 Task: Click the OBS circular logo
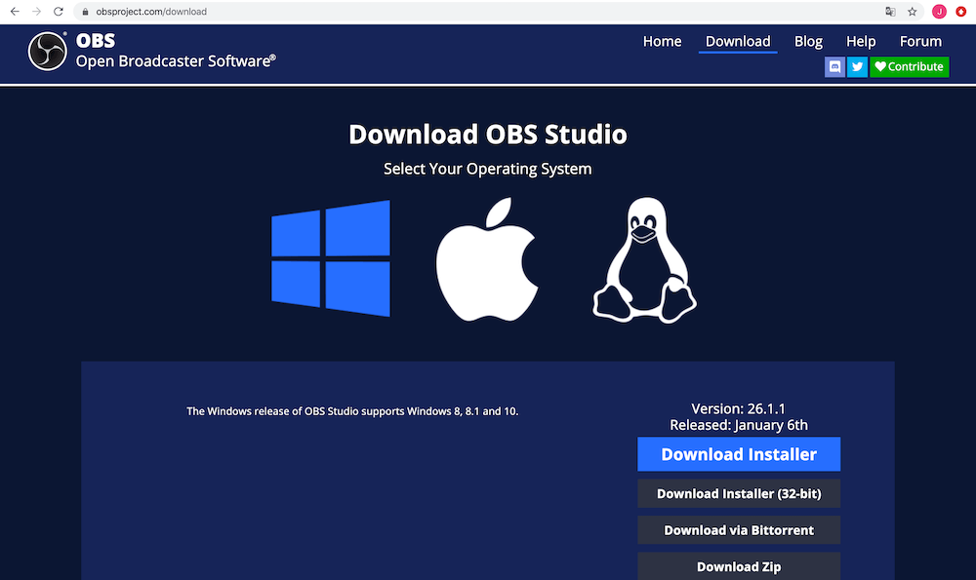tap(47, 51)
